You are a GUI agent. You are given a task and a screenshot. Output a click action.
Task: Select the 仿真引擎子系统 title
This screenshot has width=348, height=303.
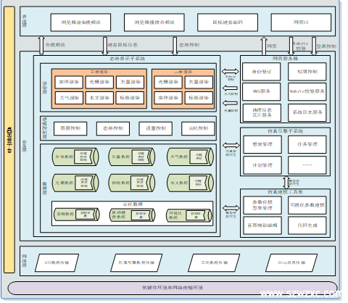point(285,131)
